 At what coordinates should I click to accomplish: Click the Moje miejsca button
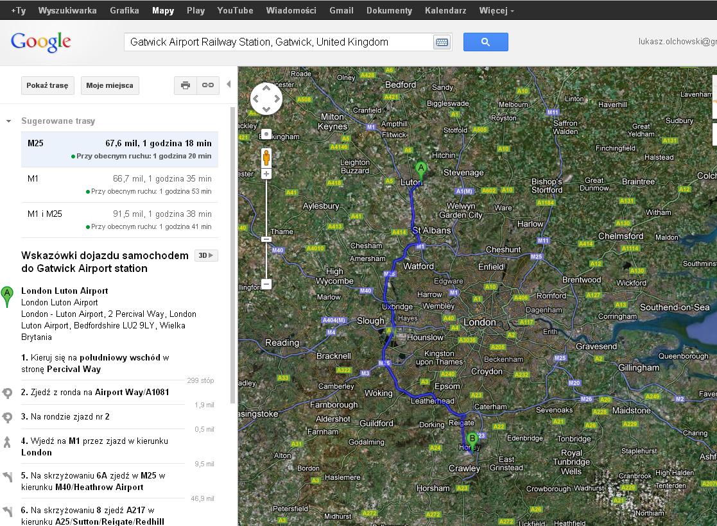[x=110, y=85]
